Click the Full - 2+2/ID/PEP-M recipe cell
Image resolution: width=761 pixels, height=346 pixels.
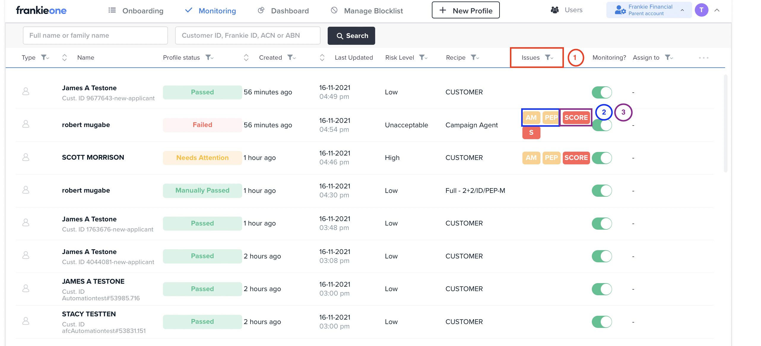475,191
